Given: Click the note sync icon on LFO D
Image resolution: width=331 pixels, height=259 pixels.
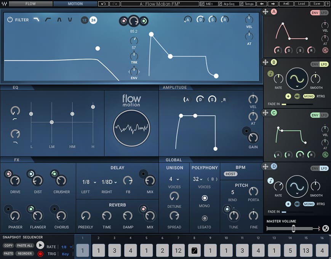Looking at the screenshot, I should pyautogui.click(x=270, y=180).
